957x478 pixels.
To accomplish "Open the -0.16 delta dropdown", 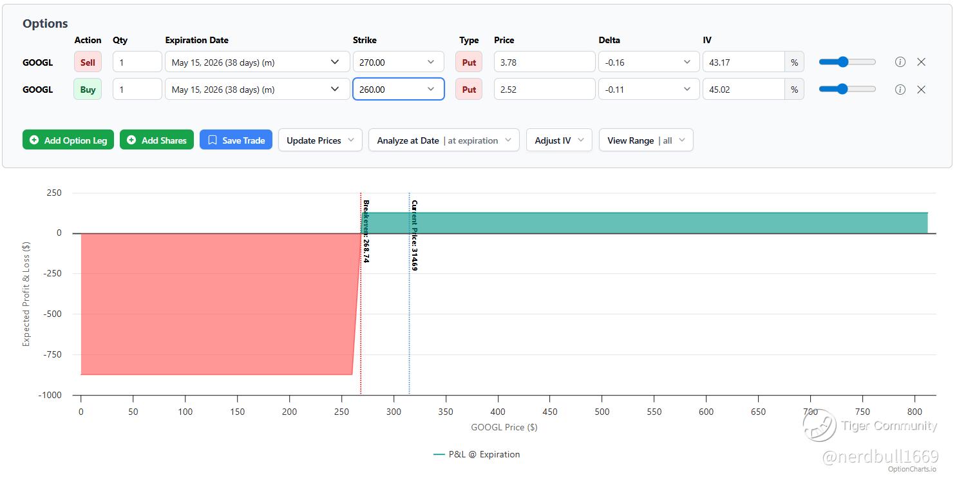I will pos(649,62).
